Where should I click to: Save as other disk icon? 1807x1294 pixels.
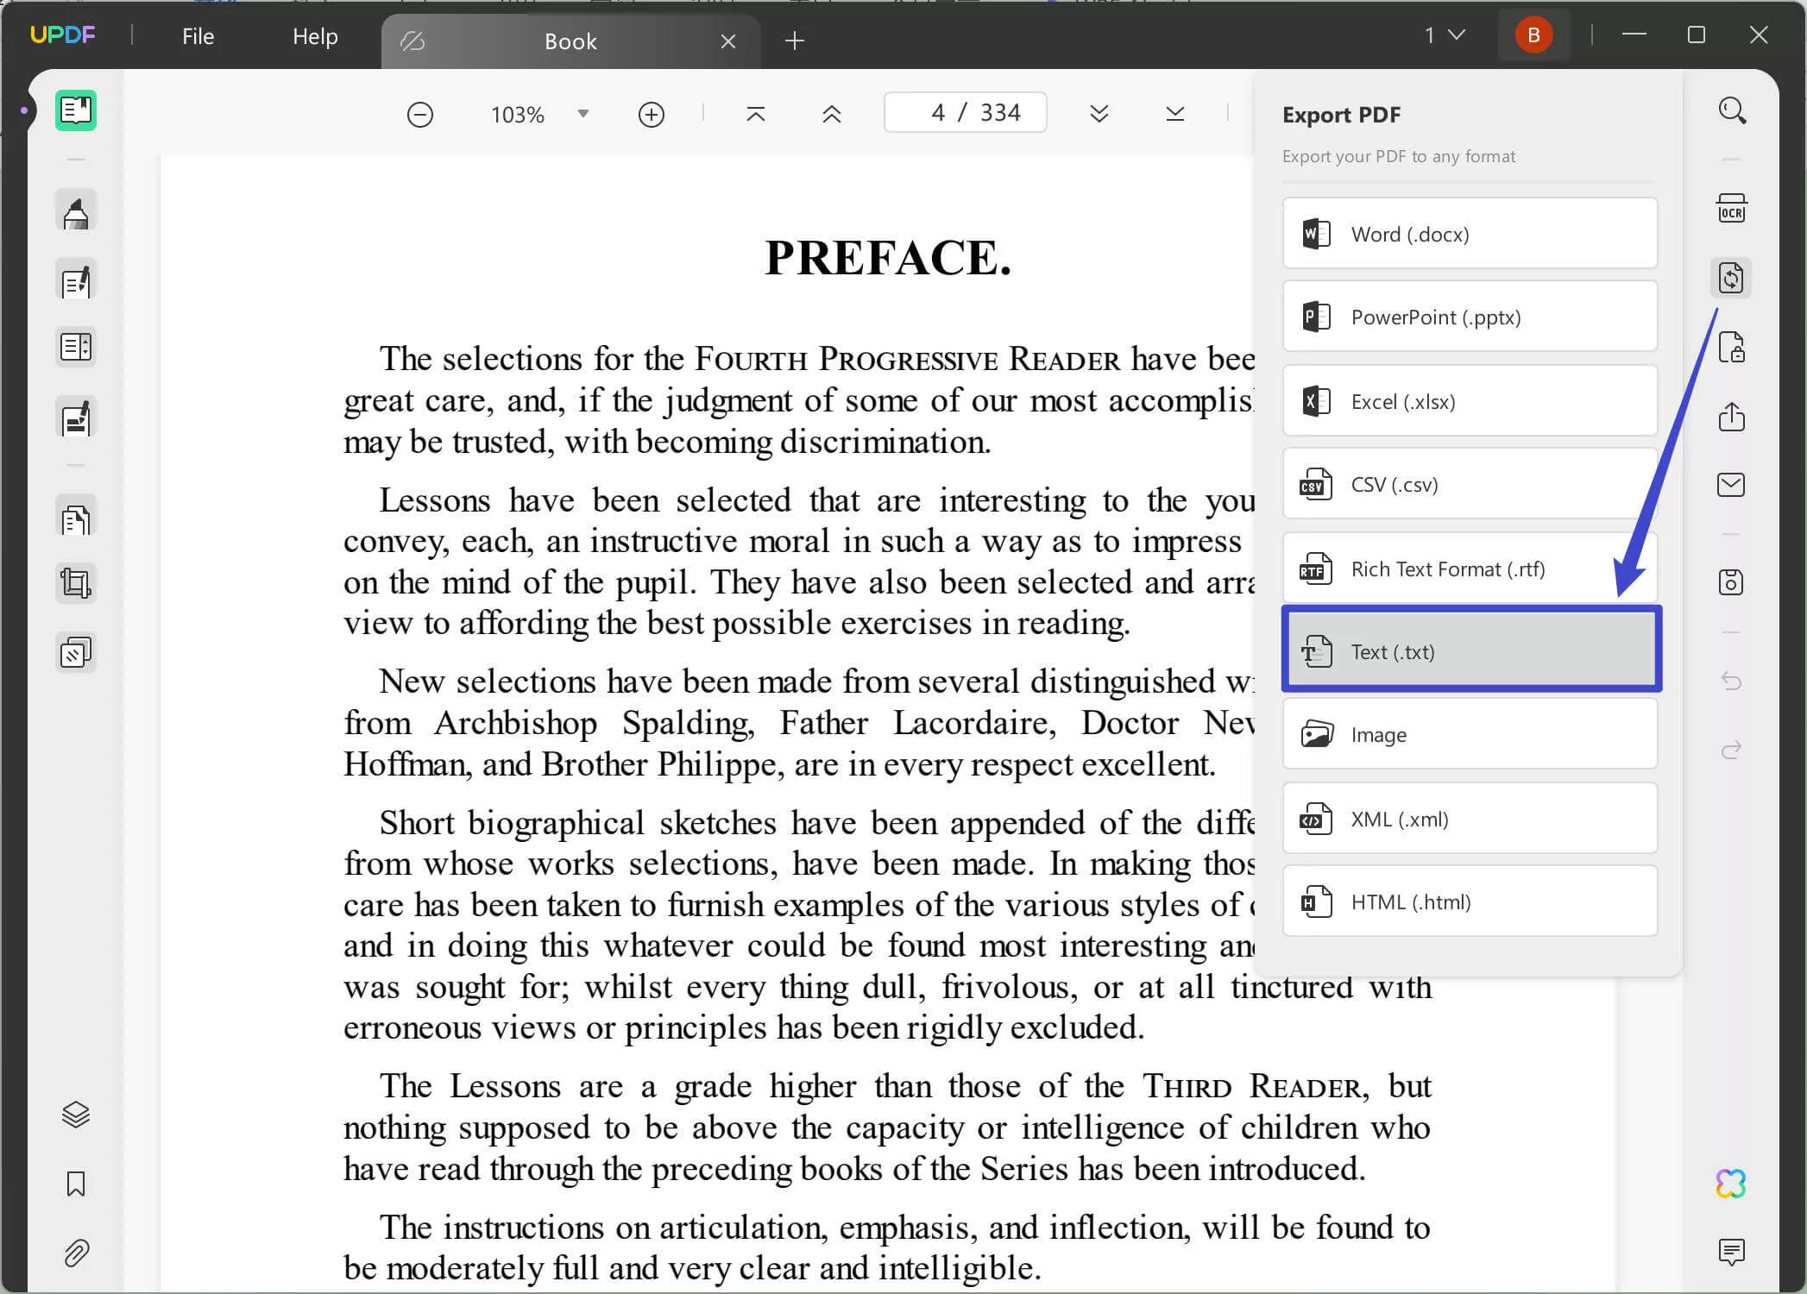[1732, 582]
